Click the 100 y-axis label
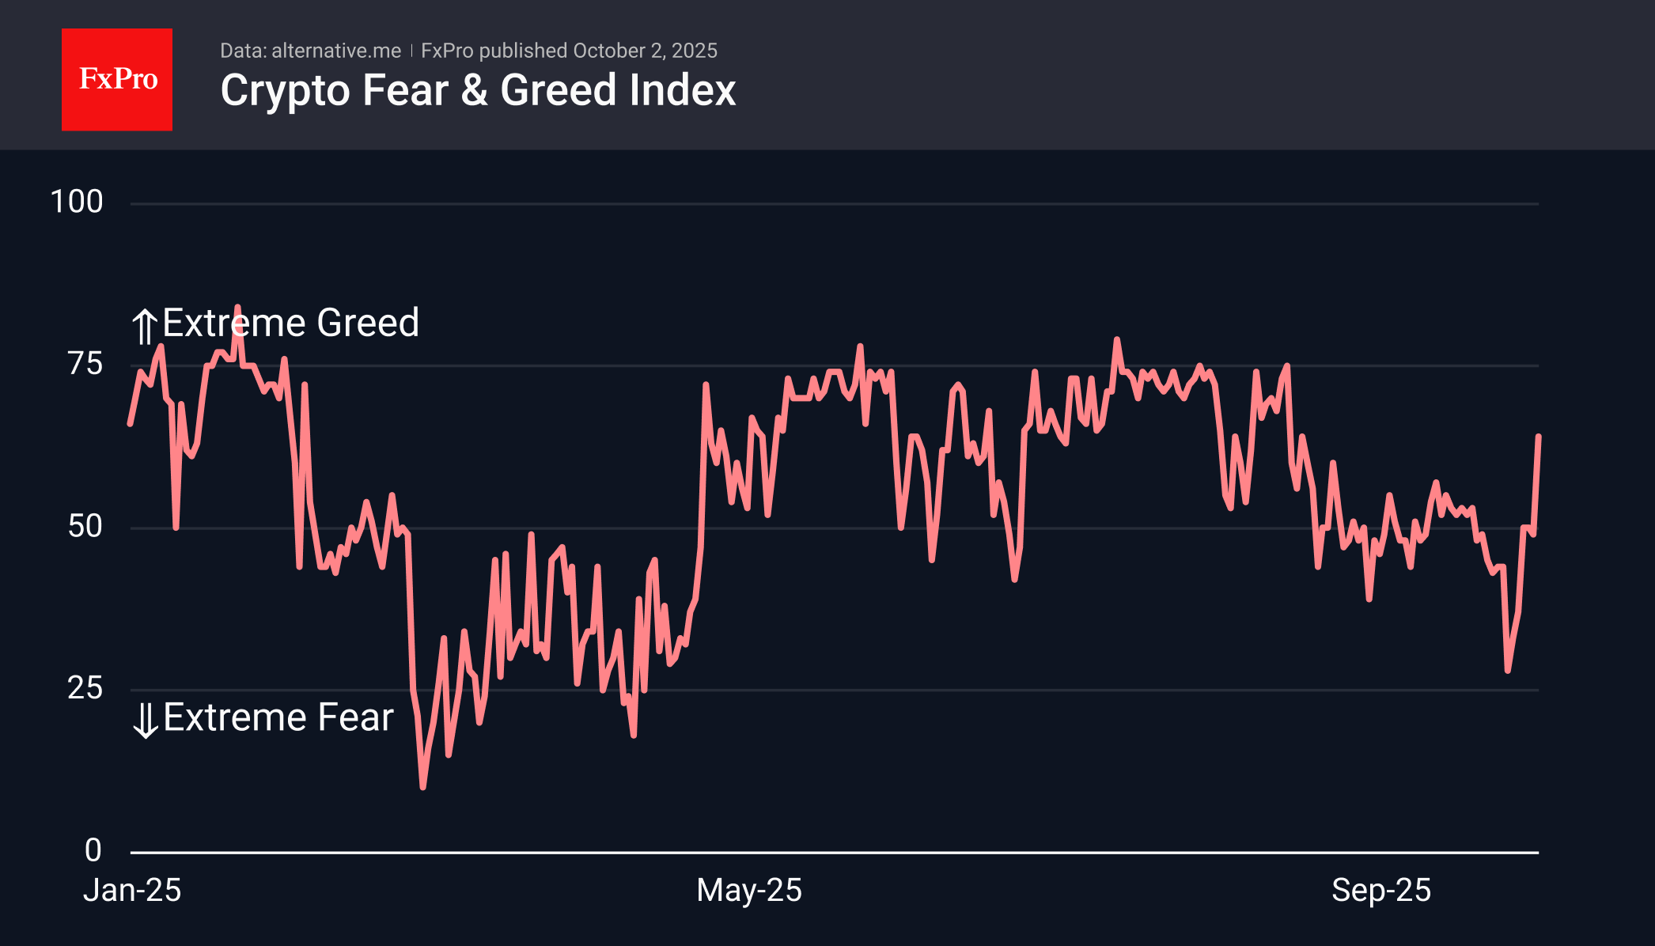Image resolution: width=1655 pixels, height=946 pixels. 77,202
